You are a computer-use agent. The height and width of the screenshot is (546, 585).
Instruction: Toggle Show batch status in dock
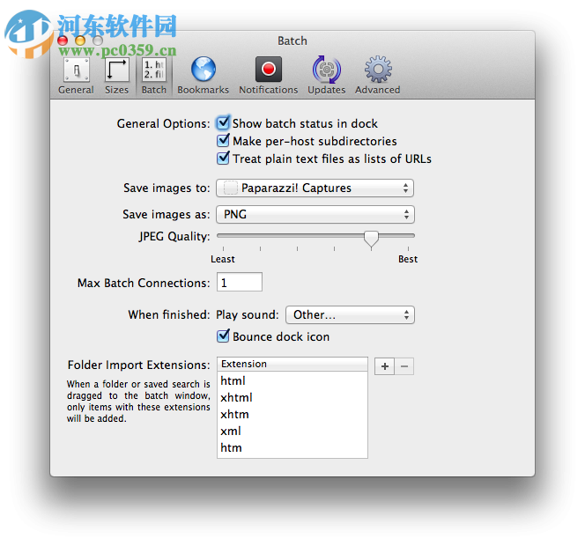[223, 122]
